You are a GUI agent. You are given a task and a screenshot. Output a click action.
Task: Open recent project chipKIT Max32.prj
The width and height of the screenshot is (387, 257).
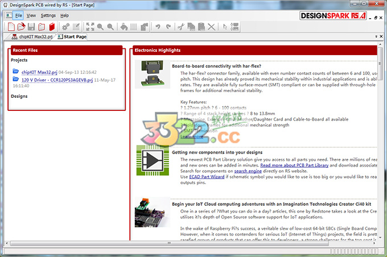click(39, 72)
